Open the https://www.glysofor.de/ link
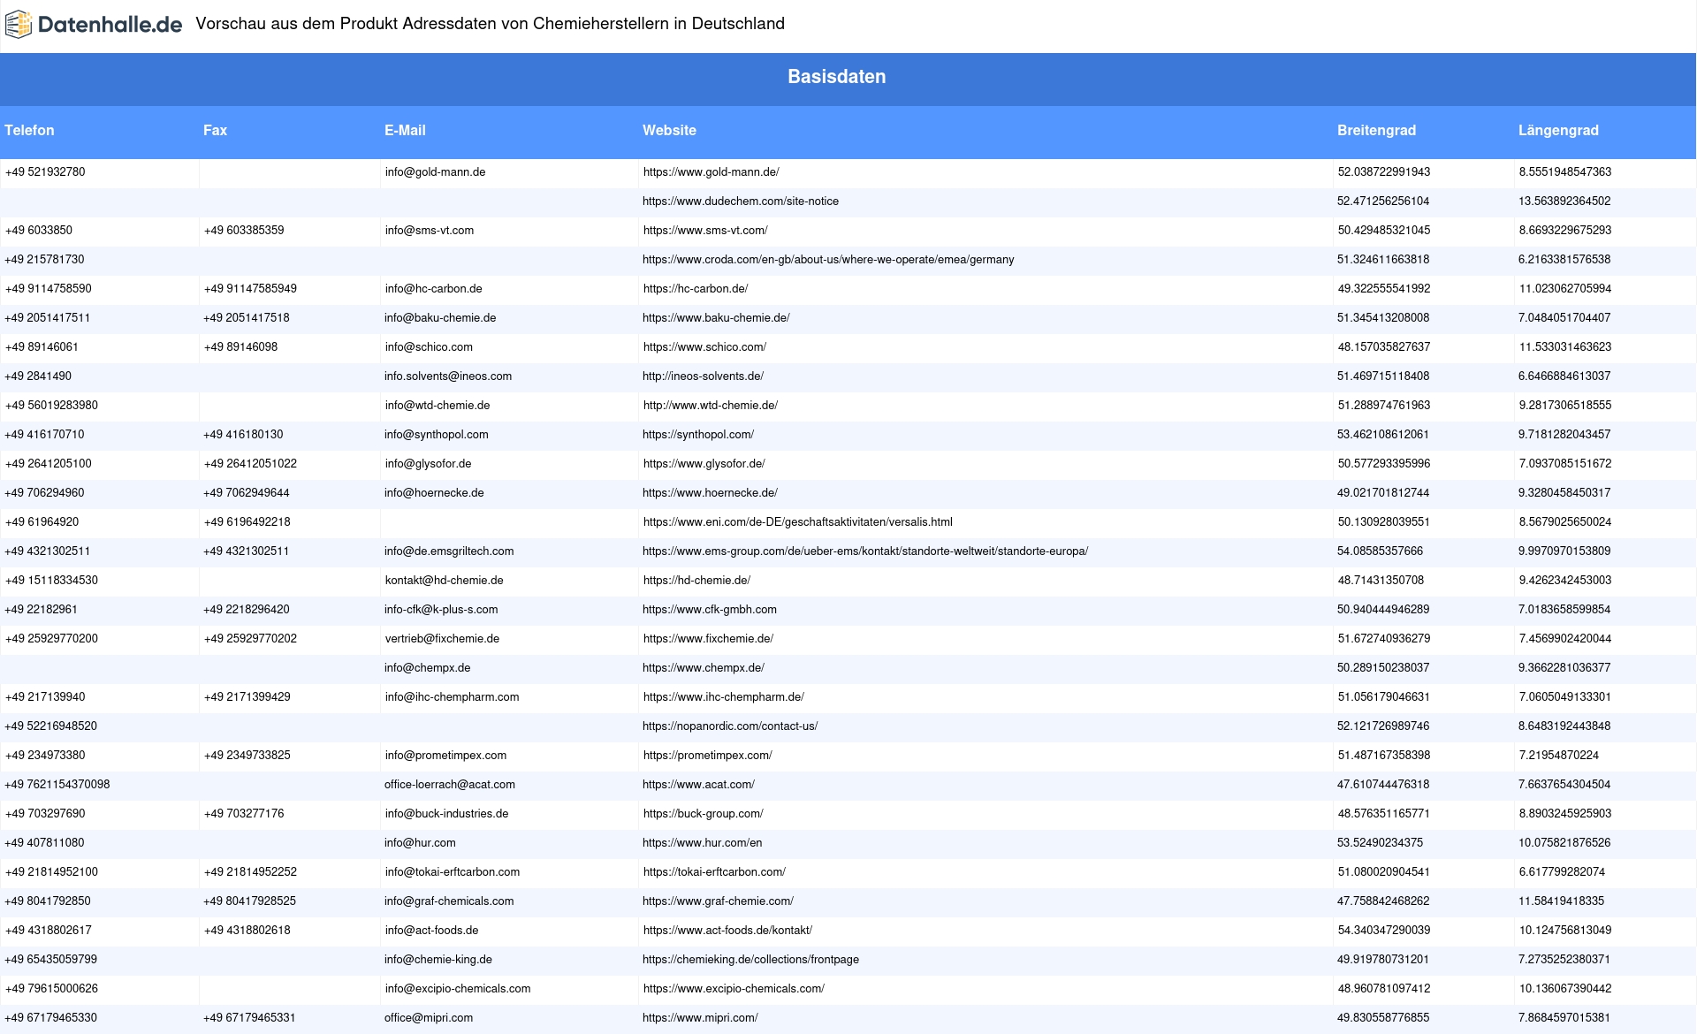This screenshot has height=1034, width=1697. pyautogui.click(x=704, y=464)
